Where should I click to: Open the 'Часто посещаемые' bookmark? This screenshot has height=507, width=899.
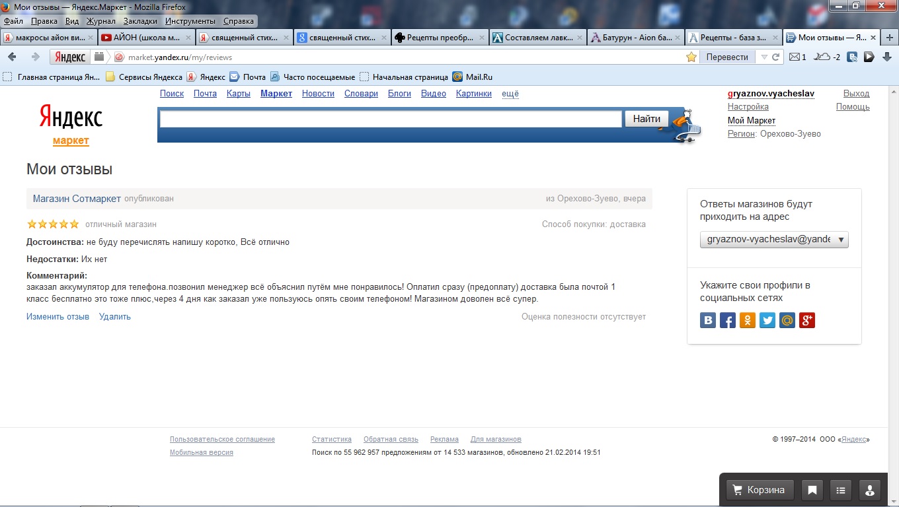[312, 77]
